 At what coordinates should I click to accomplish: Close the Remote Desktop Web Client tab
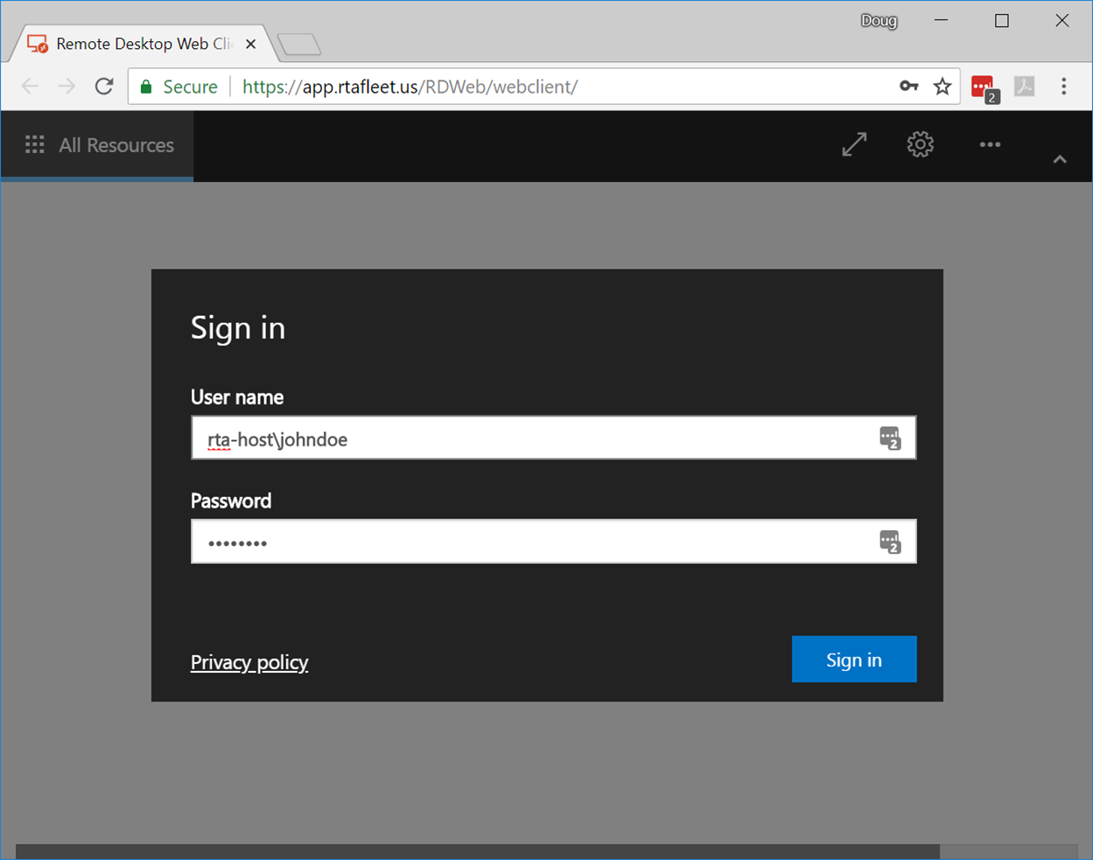(x=251, y=44)
